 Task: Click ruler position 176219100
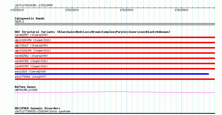(x=17, y=10)
